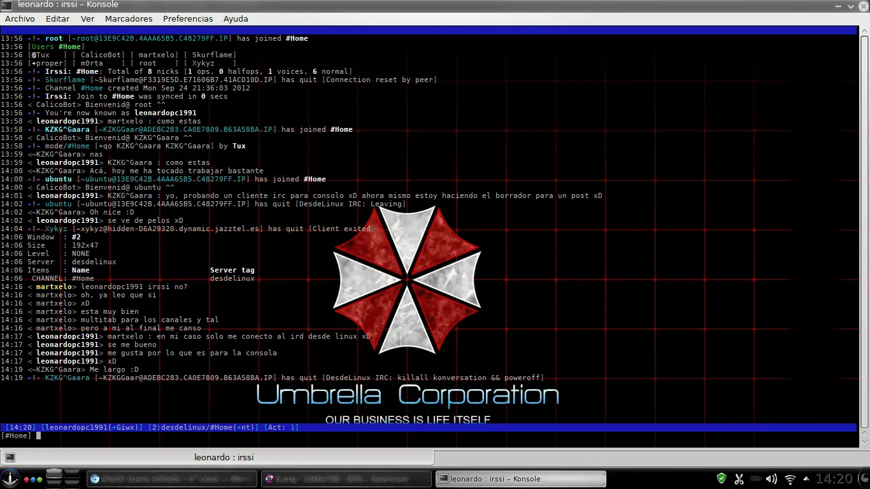Click the 'leonardopc1991 irssi no?' message
Image resolution: width=870 pixels, height=489 pixels.
coord(134,287)
